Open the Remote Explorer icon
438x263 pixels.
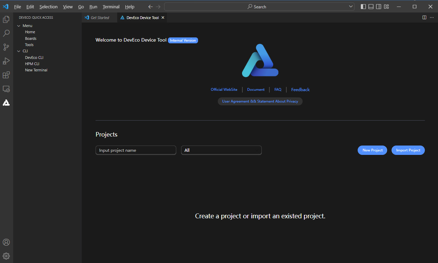6,89
